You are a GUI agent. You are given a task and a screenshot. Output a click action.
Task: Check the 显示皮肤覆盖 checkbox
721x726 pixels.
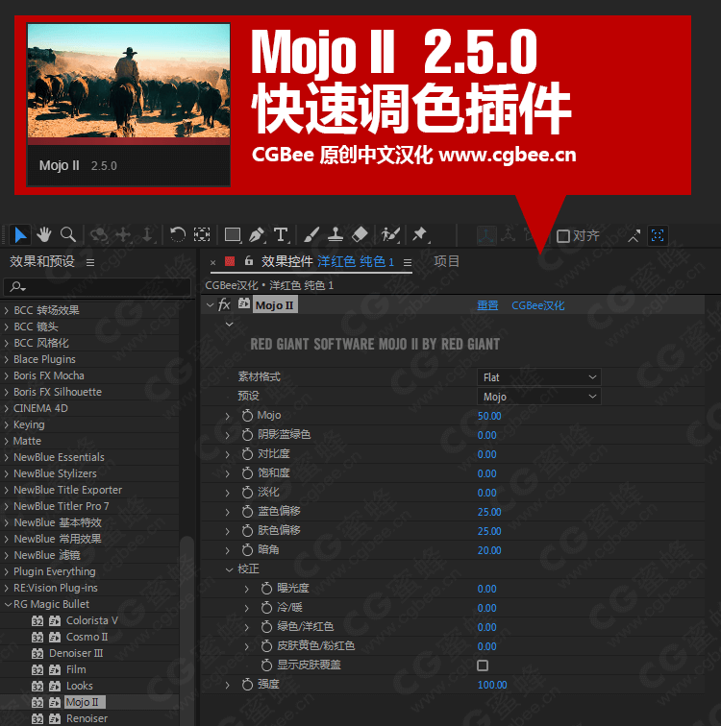click(483, 665)
